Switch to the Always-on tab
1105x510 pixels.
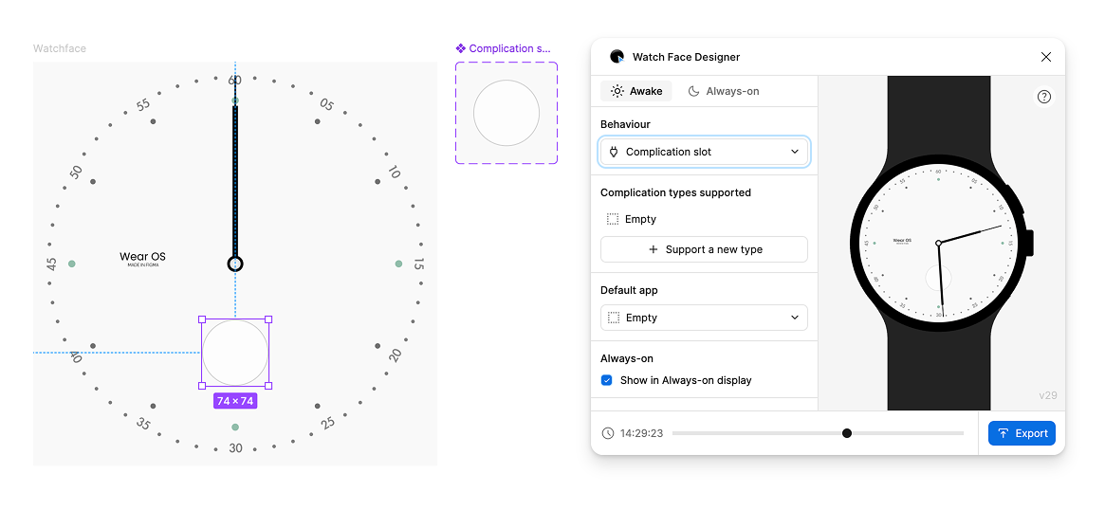tap(723, 91)
